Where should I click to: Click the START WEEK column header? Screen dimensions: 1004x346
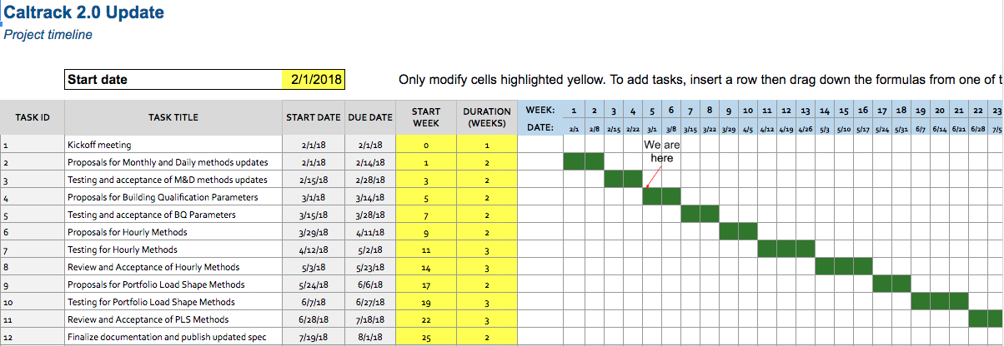[426, 118]
